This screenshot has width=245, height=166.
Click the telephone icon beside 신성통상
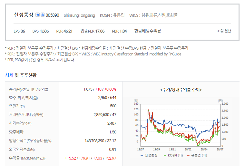pyautogui.click(x=43, y=15)
